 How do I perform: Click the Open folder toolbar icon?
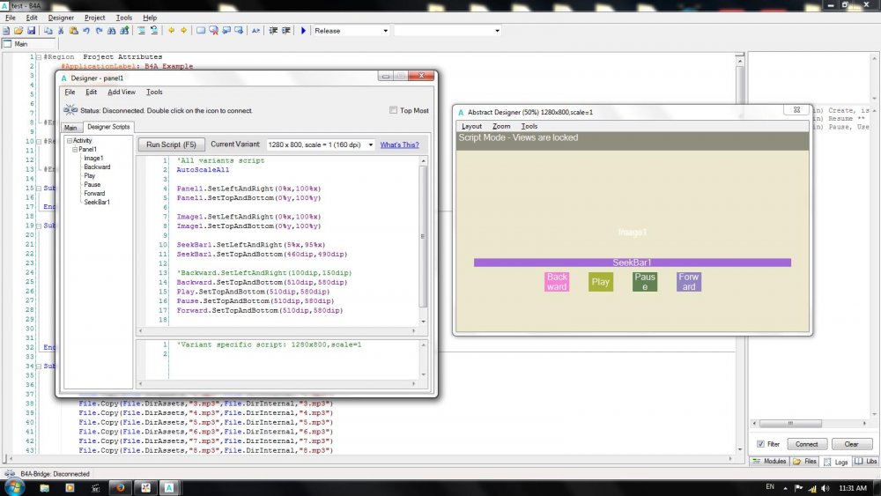coord(19,30)
